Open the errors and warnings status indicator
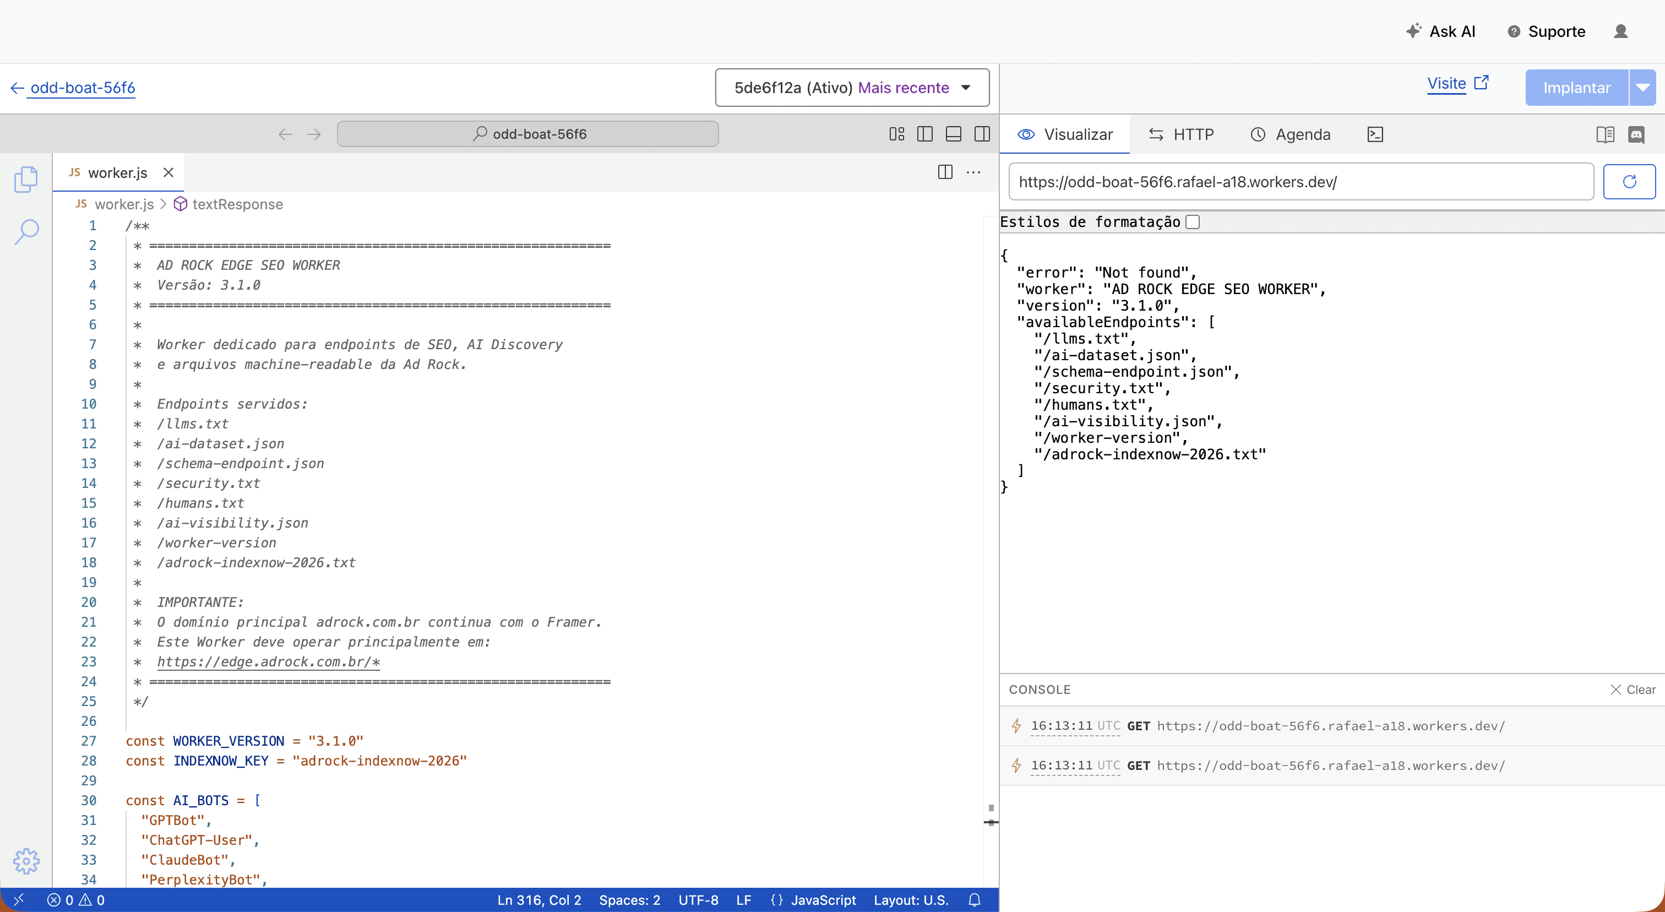This screenshot has height=912, width=1665. (75, 900)
